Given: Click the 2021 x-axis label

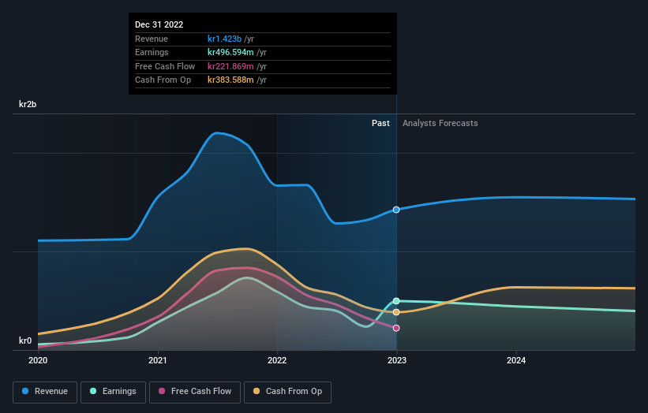Looking at the screenshot, I should click(157, 361).
